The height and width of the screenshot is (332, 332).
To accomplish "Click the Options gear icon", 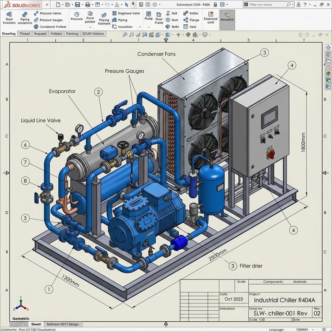I will (x=155, y=5).
